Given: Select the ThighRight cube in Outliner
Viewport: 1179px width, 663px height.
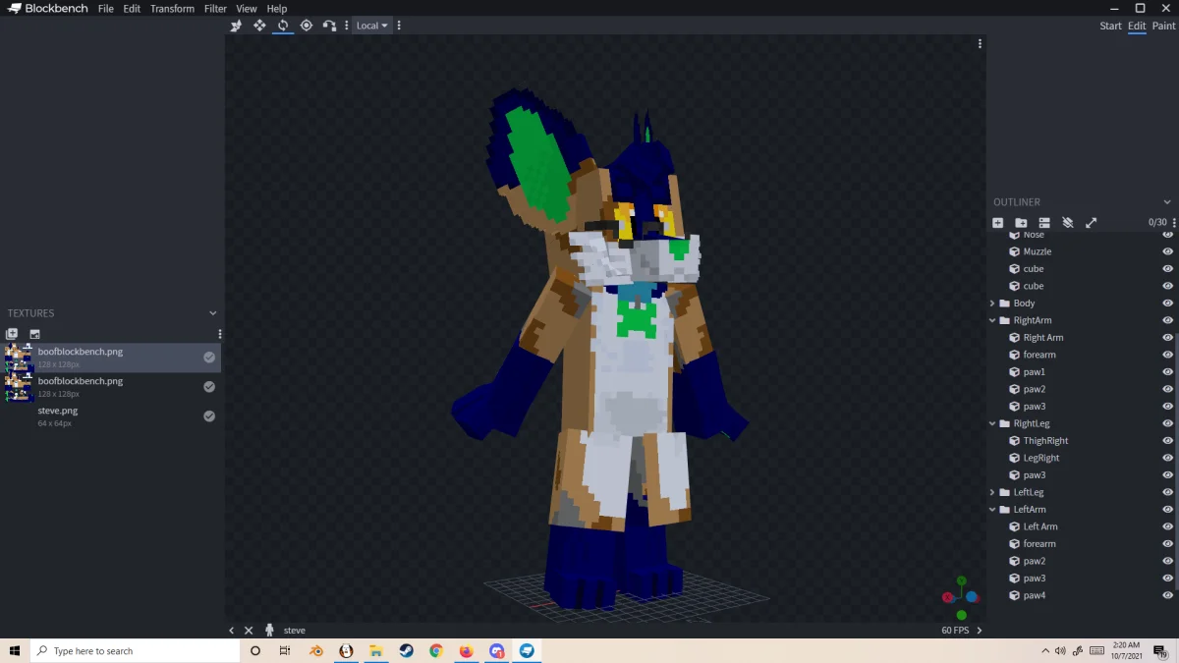Looking at the screenshot, I should (1045, 441).
